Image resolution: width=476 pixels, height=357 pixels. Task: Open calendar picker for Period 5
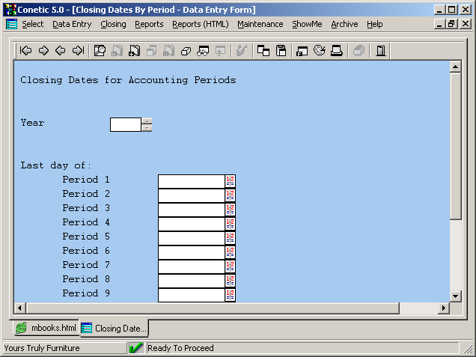click(x=230, y=237)
